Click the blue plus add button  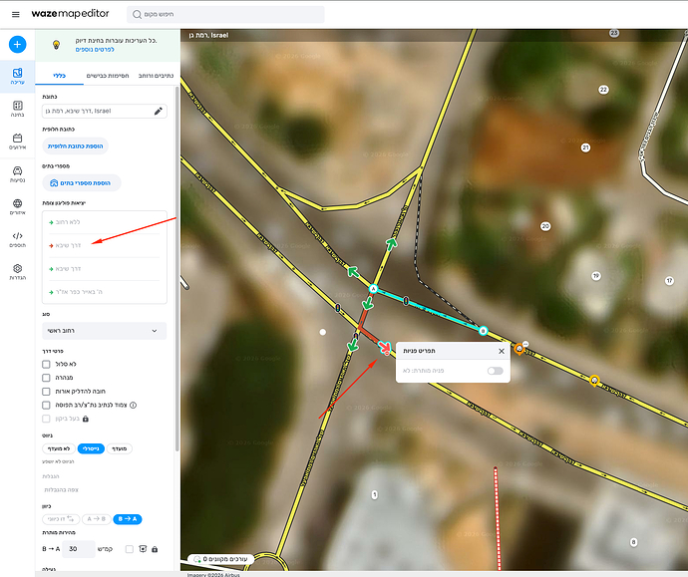click(18, 44)
